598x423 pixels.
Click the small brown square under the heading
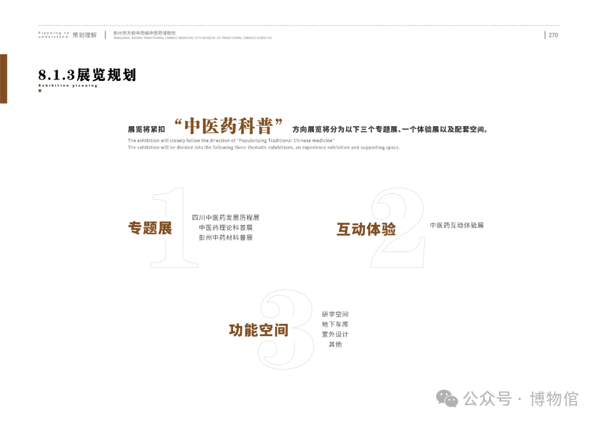40,91
